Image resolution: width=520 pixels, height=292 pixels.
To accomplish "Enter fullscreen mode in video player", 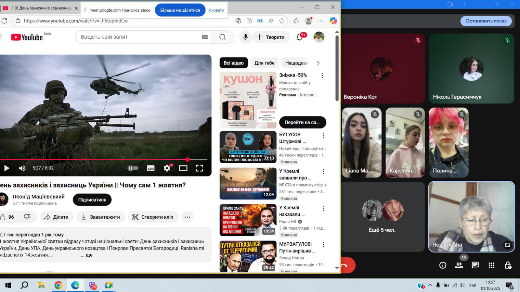I will (x=199, y=168).
